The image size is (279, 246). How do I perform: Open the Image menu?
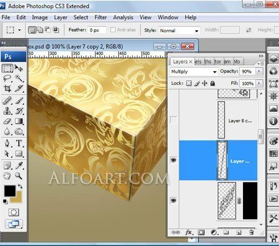[x=40, y=17]
